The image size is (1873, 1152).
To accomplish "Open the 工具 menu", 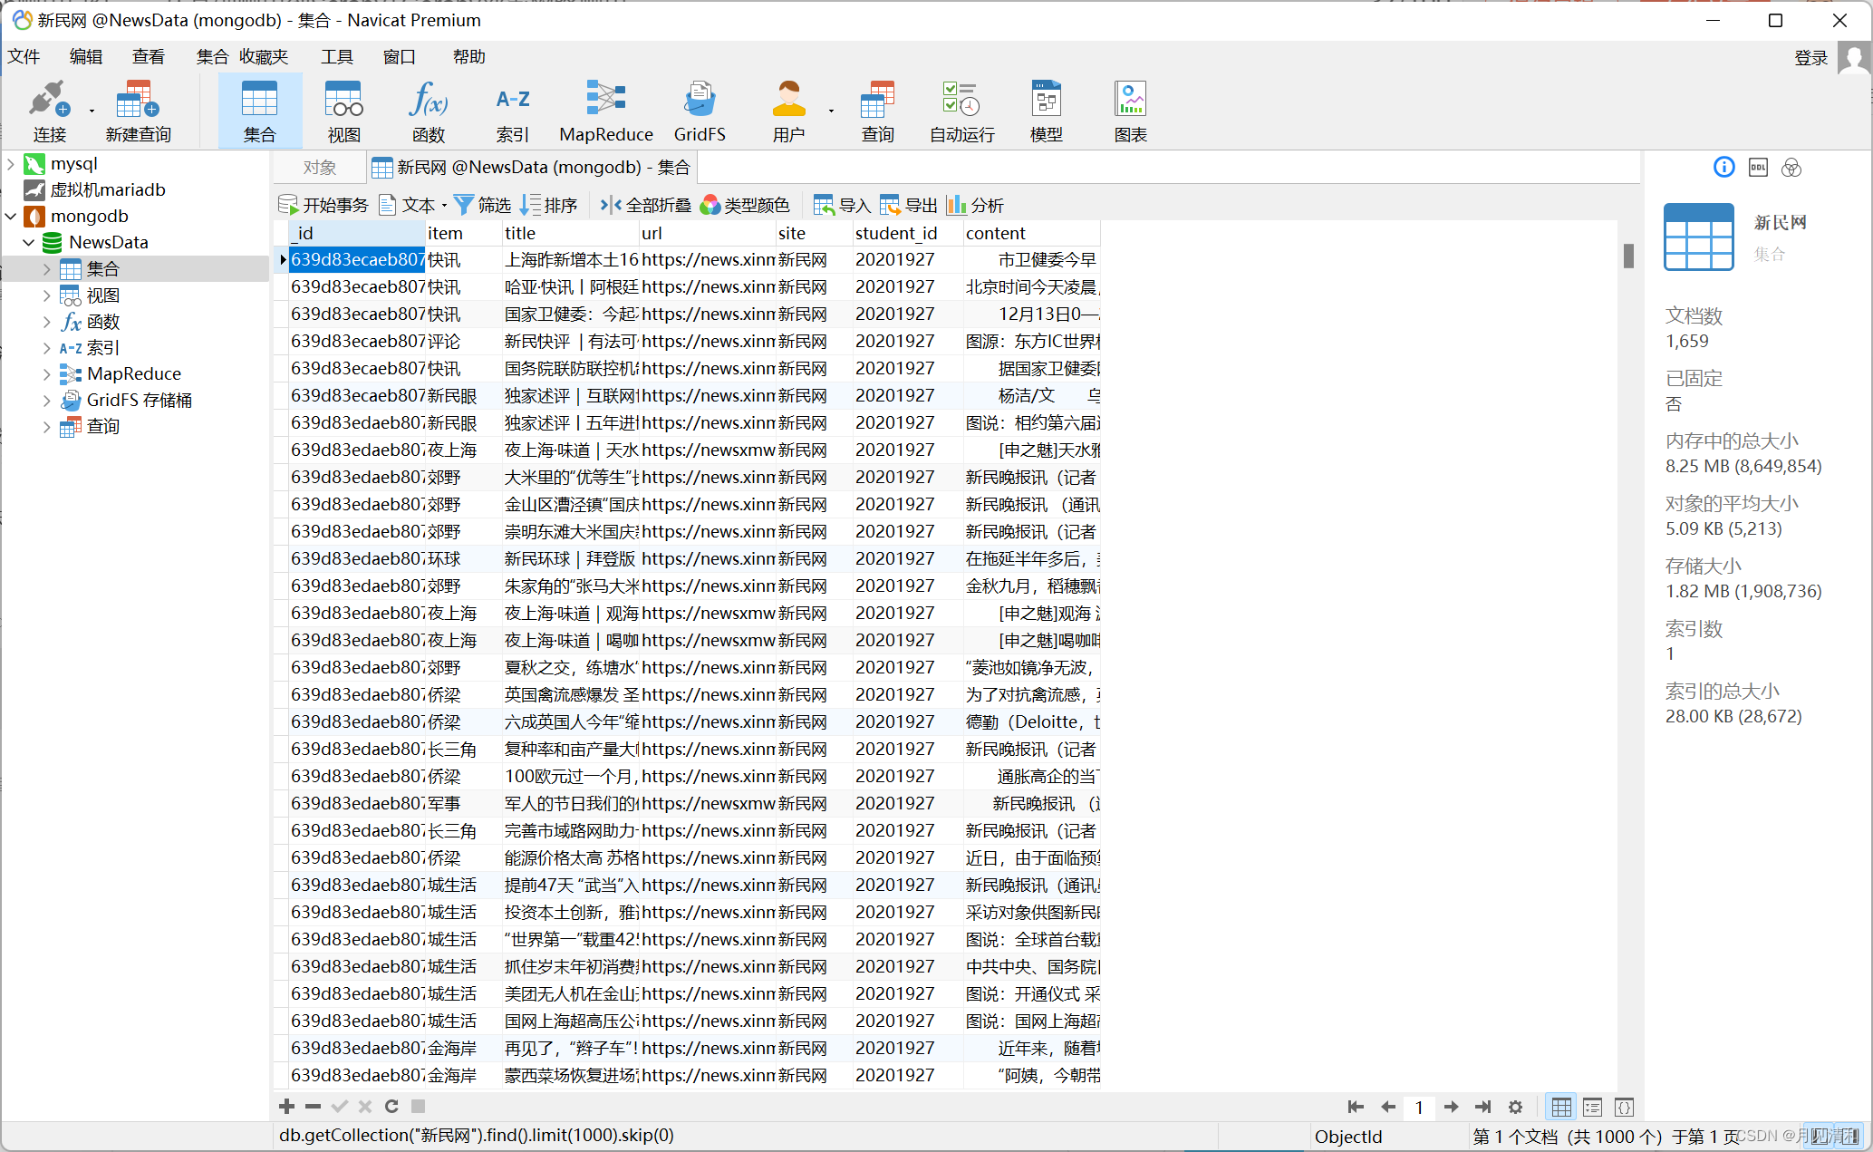I will (337, 57).
